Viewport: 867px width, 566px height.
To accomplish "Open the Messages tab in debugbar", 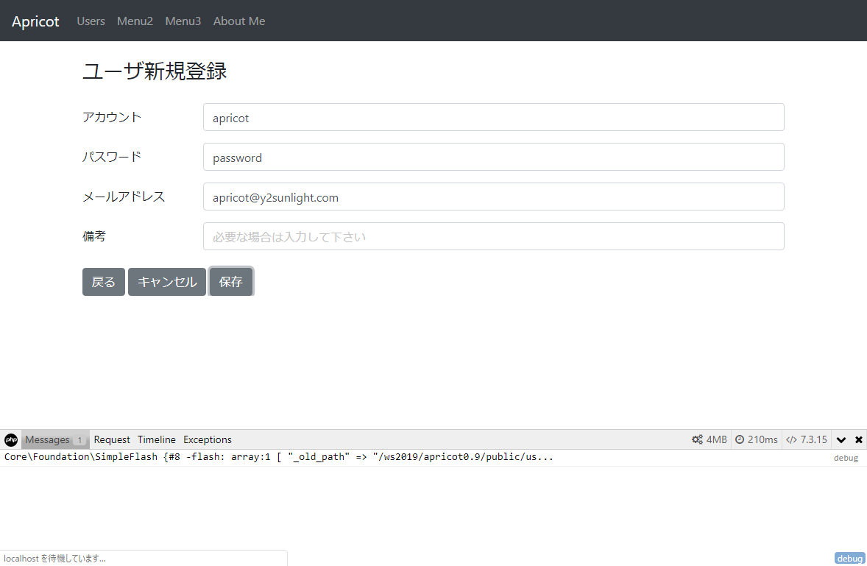I will point(48,439).
